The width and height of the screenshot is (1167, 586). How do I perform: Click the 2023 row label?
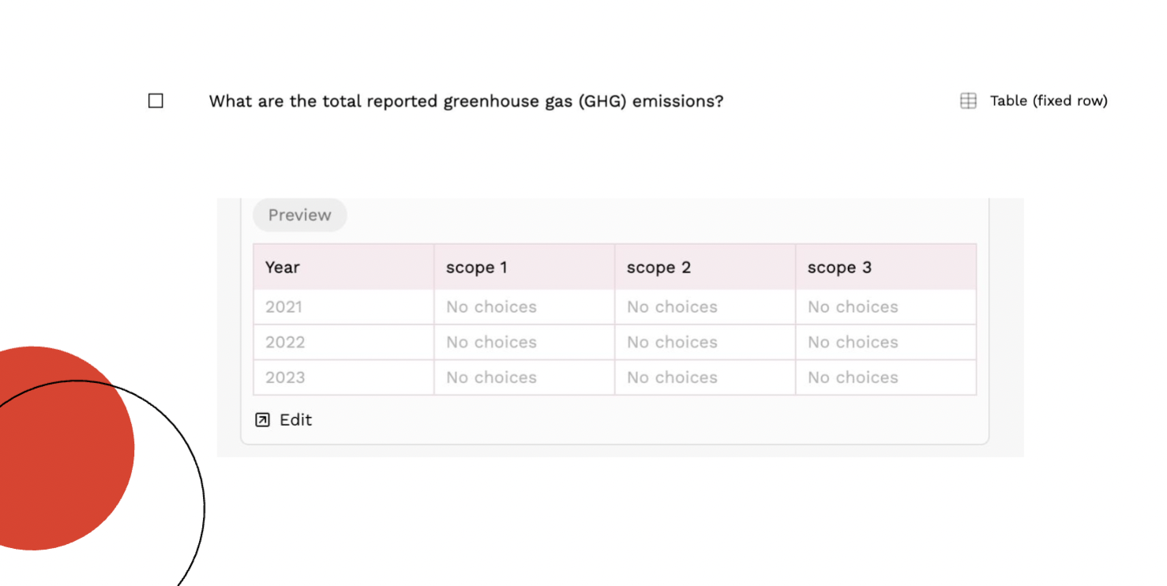point(285,378)
